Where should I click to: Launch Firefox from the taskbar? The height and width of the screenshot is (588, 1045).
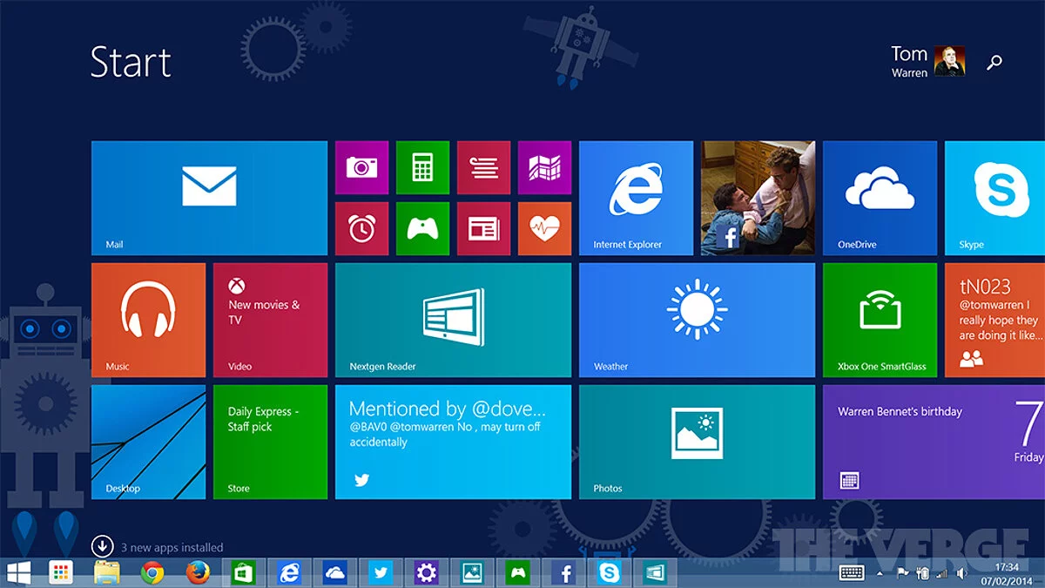point(199,572)
